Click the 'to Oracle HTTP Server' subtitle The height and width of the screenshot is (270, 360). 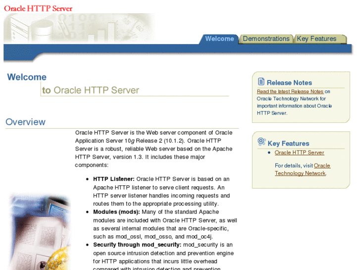click(91, 90)
